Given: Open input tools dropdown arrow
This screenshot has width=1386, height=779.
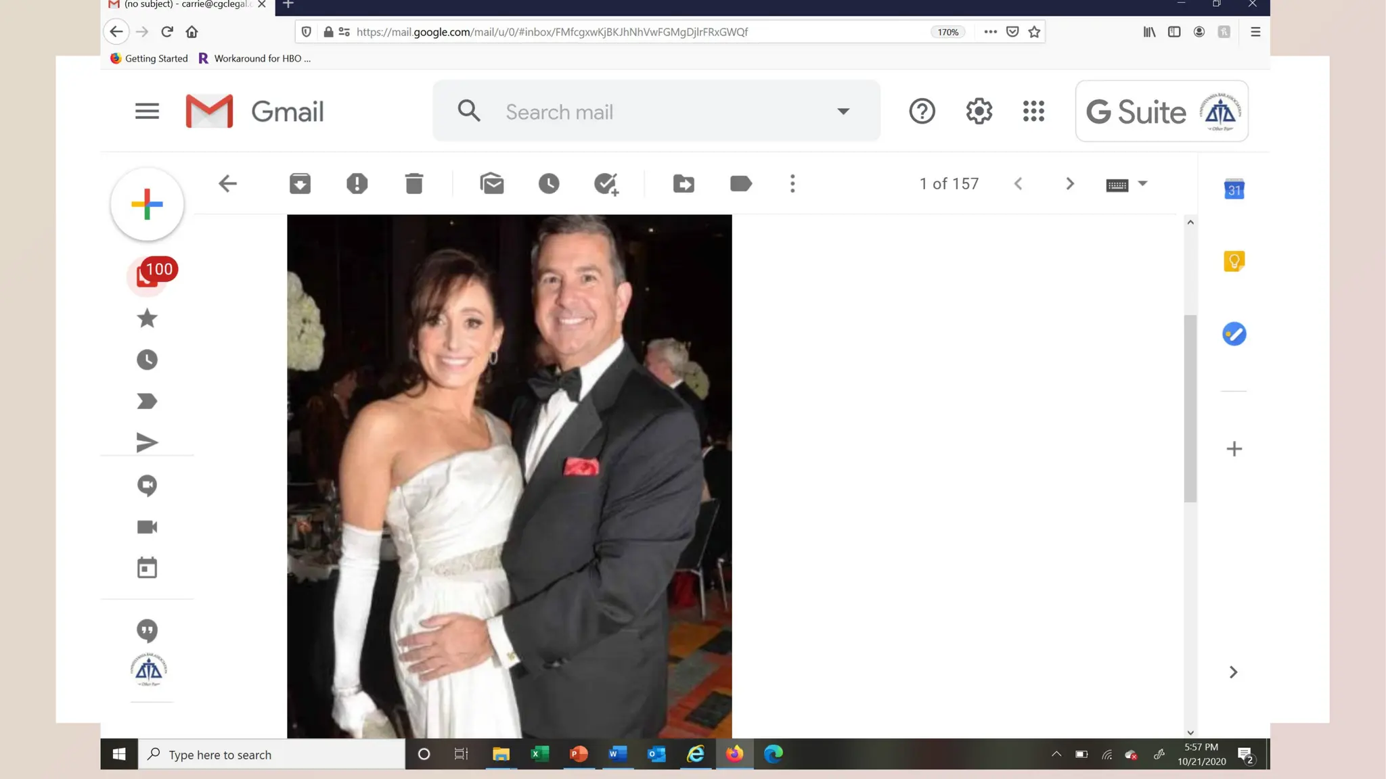Looking at the screenshot, I should pos(1143,183).
